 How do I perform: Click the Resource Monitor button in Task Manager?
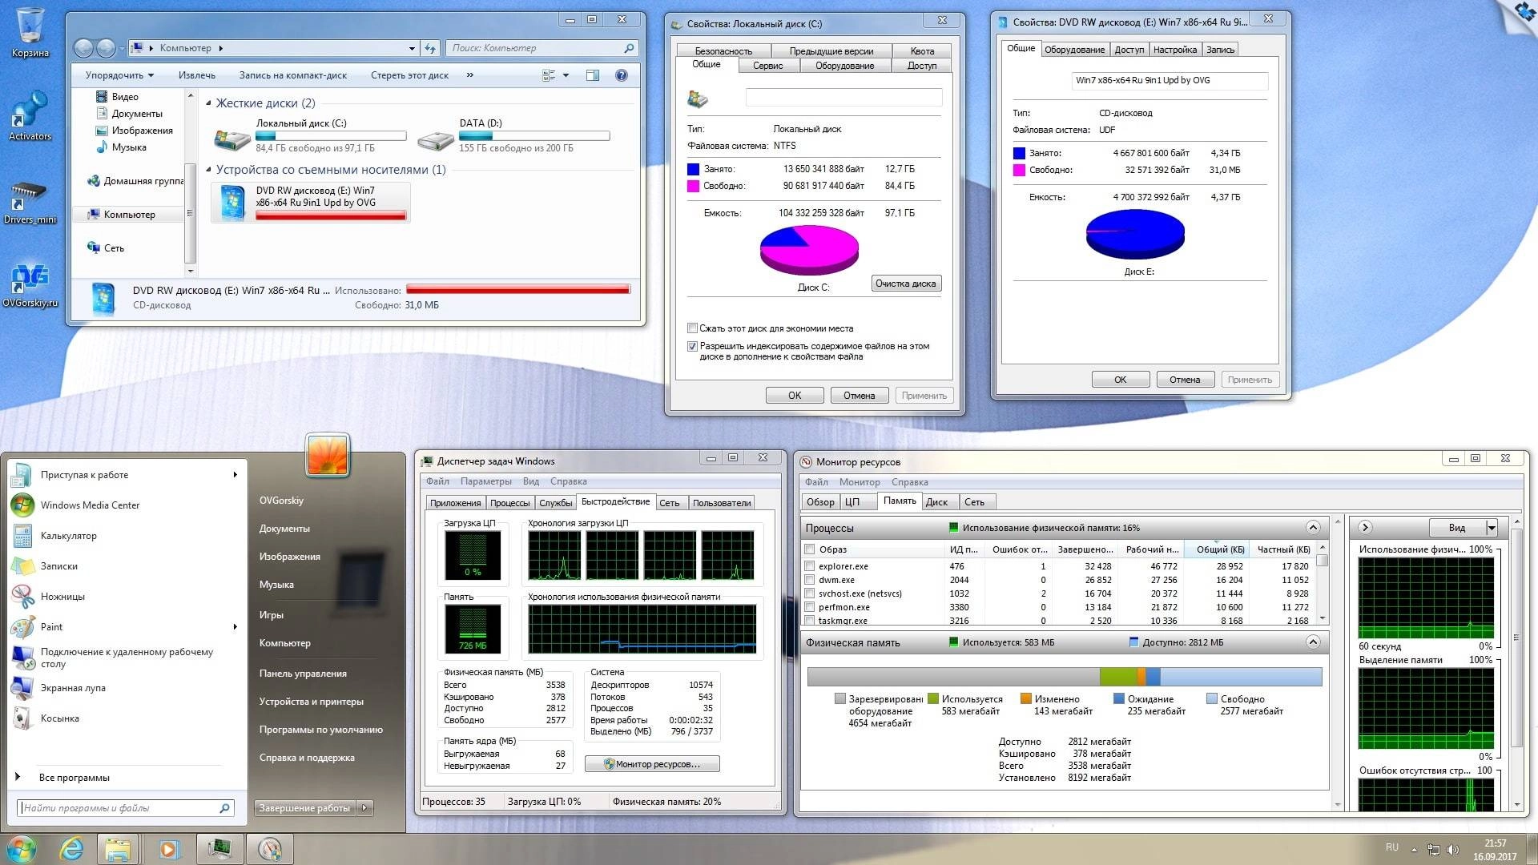point(651,764)
